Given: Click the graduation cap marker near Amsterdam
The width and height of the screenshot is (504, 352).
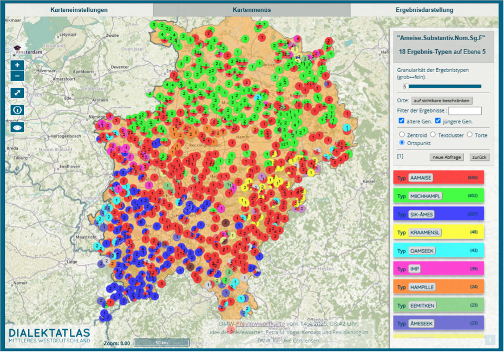Looking at the screenshot, I should point(17,48).
